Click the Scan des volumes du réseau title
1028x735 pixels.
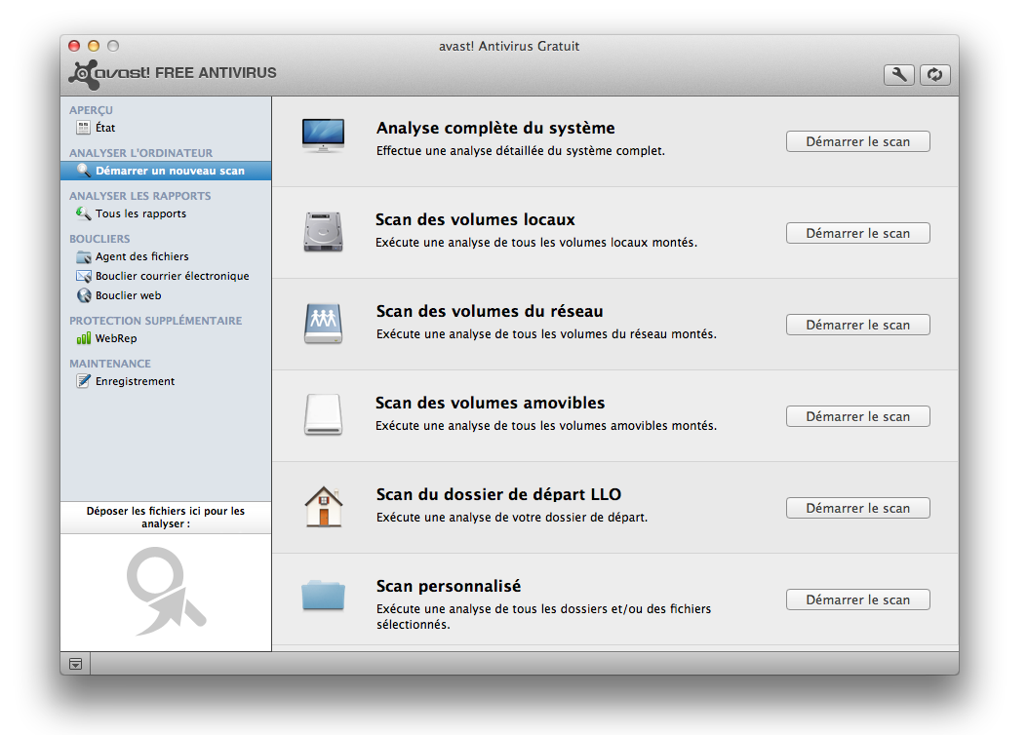point(490,311)
